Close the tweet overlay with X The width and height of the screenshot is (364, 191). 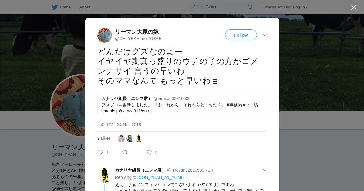pyautogui.click(x=354, y=7)
